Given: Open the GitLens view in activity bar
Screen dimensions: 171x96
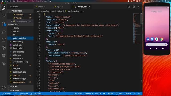Looking at the screenshot, I should point(3,47).
